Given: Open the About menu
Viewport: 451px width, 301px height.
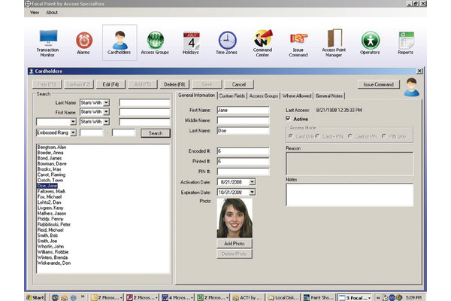Looking at the screenshot, I should (x=52, y=13).
